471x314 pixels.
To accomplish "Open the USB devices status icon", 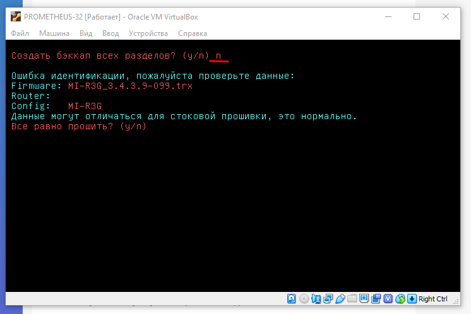I will [x=340, y=298].
